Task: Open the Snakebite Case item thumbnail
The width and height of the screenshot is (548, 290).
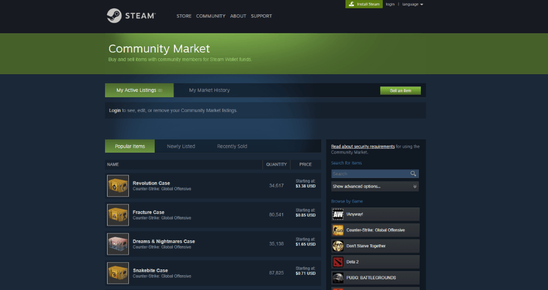Action: [x=118, y=273]
